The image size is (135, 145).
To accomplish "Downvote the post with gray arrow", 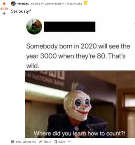I will click(x=4, y=13).
